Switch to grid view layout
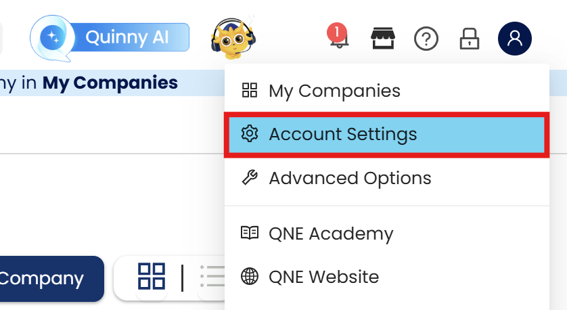Image resolution: width=567 pixels, height=310 pixels. click(152, 277)
